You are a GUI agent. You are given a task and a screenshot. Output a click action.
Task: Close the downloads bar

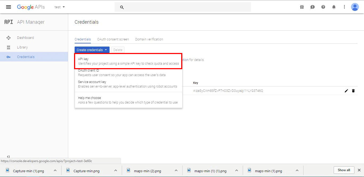pos(359,170)
